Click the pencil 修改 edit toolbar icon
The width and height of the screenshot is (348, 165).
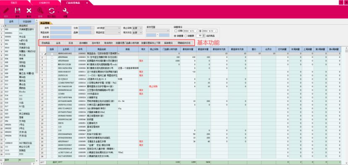6,11
